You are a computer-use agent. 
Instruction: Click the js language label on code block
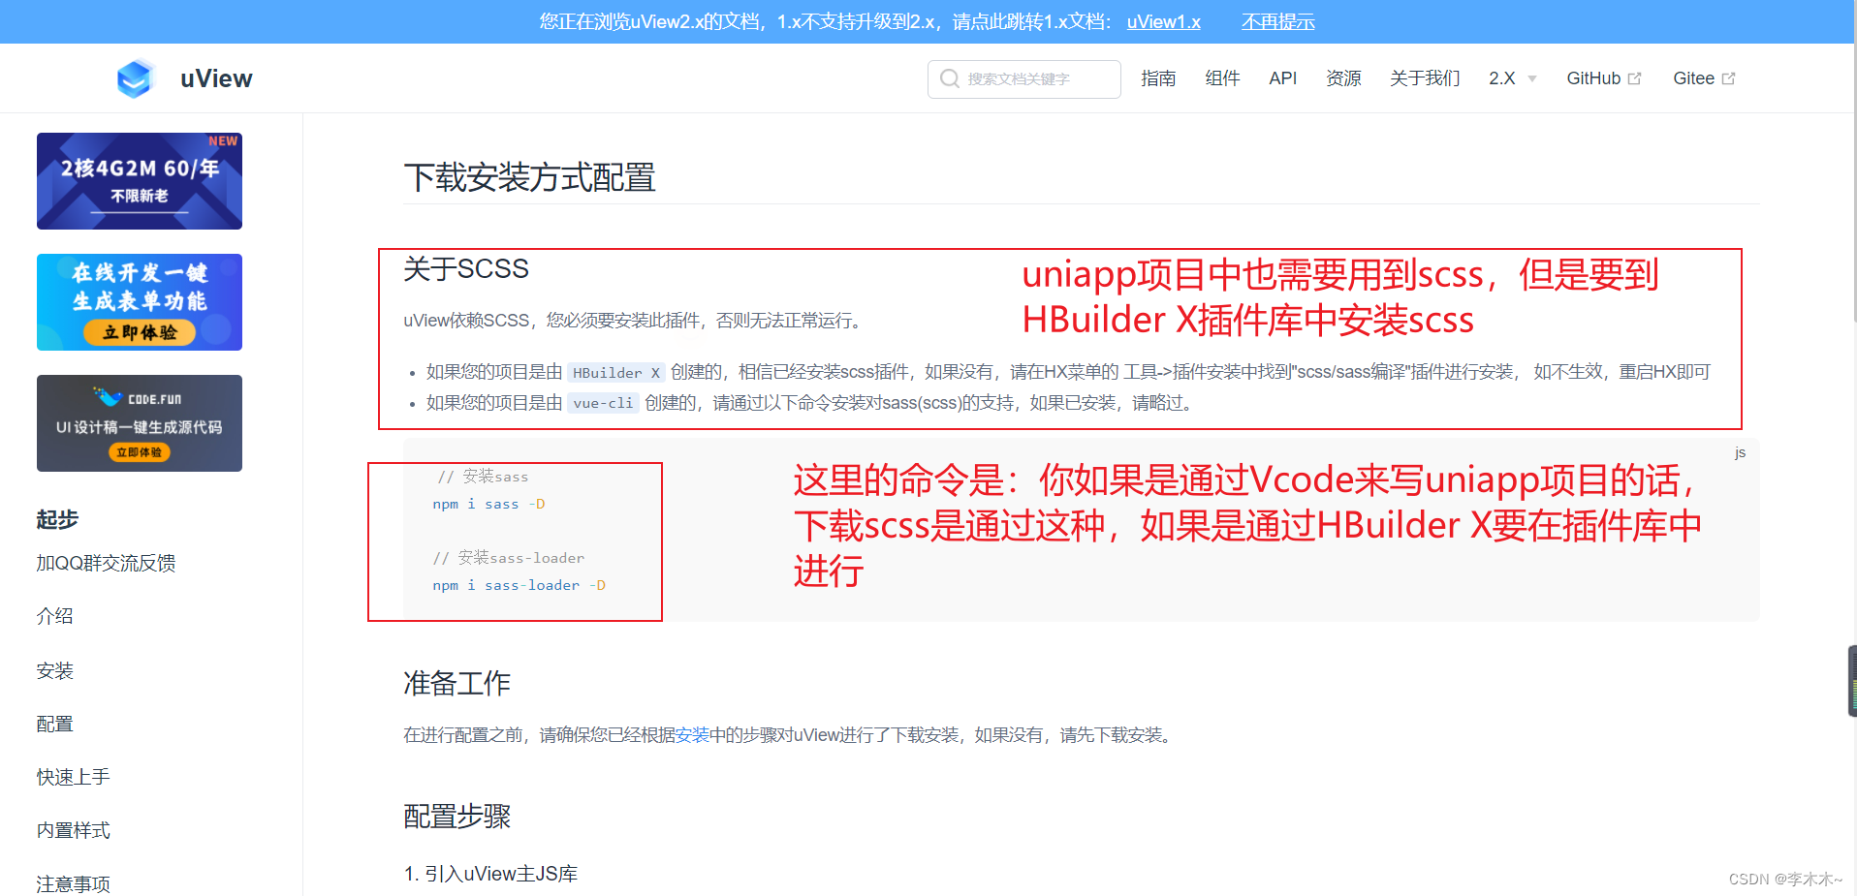[x=1740, y=452]
